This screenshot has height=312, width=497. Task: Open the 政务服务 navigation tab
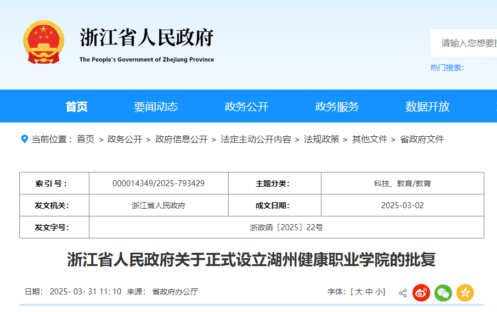(337, 107)
